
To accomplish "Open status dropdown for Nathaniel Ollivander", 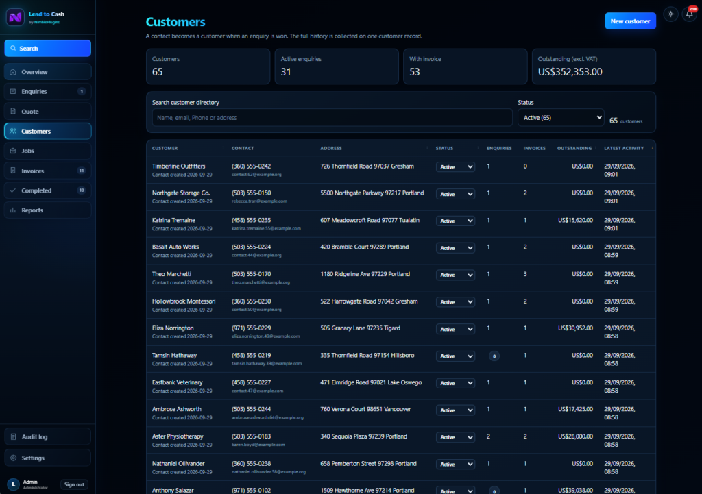I will 455,465.
